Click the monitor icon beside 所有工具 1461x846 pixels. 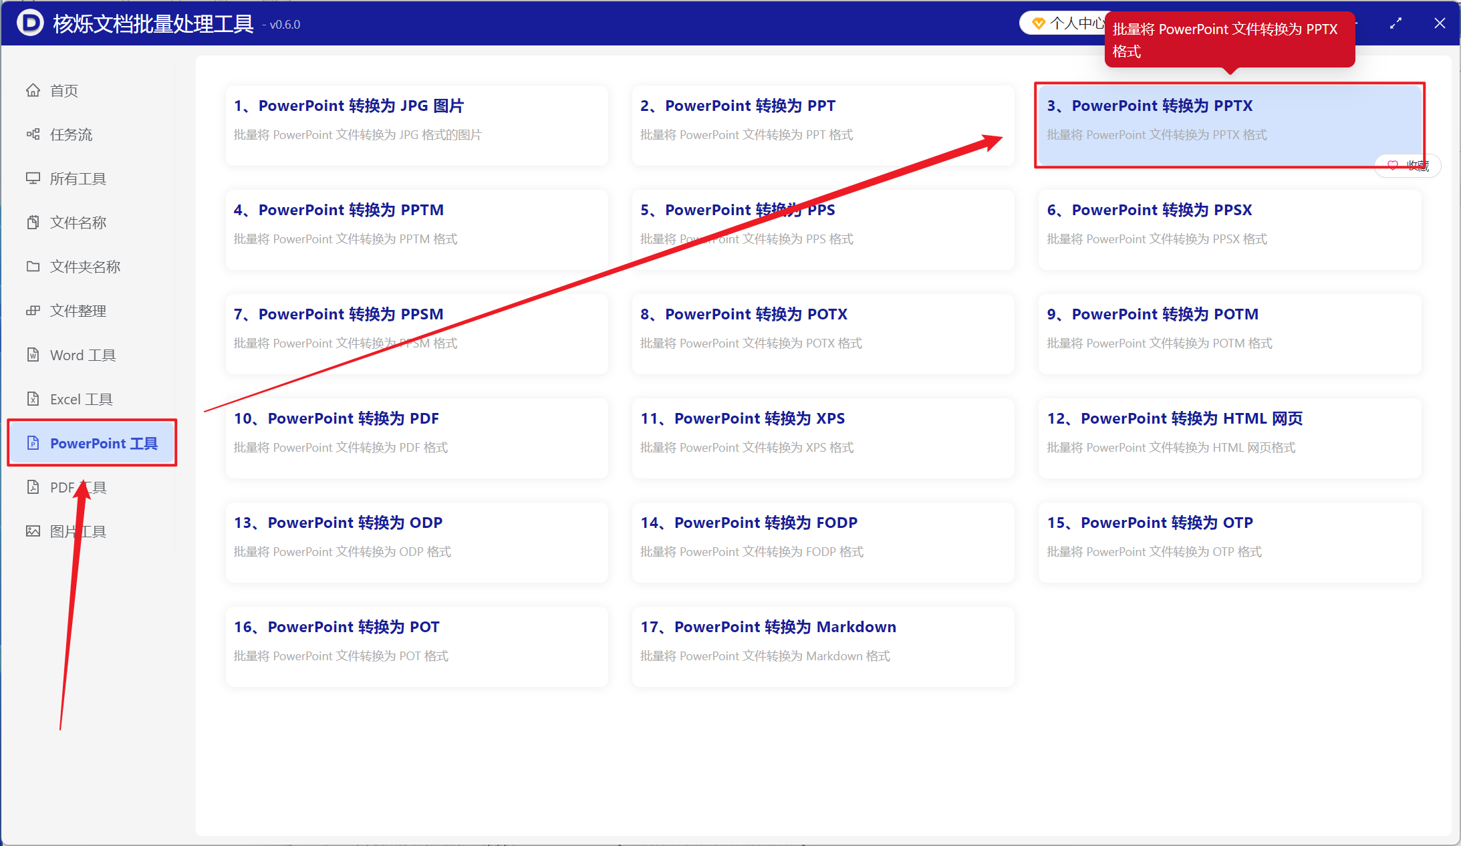pyautogui.click(x=33, y=178)
